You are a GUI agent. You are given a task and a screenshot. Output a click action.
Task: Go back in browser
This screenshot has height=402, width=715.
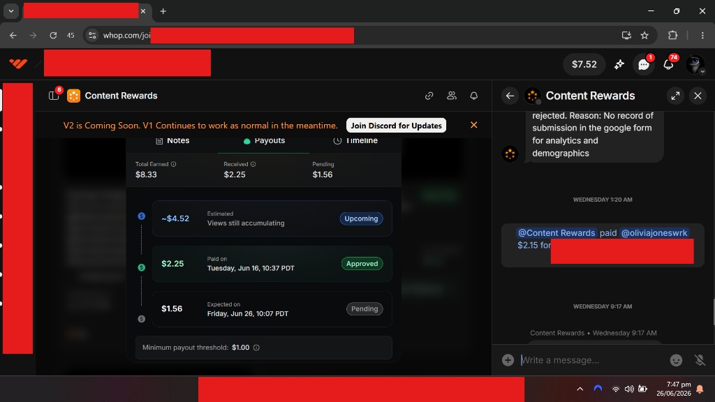click(x=13, y=36)
